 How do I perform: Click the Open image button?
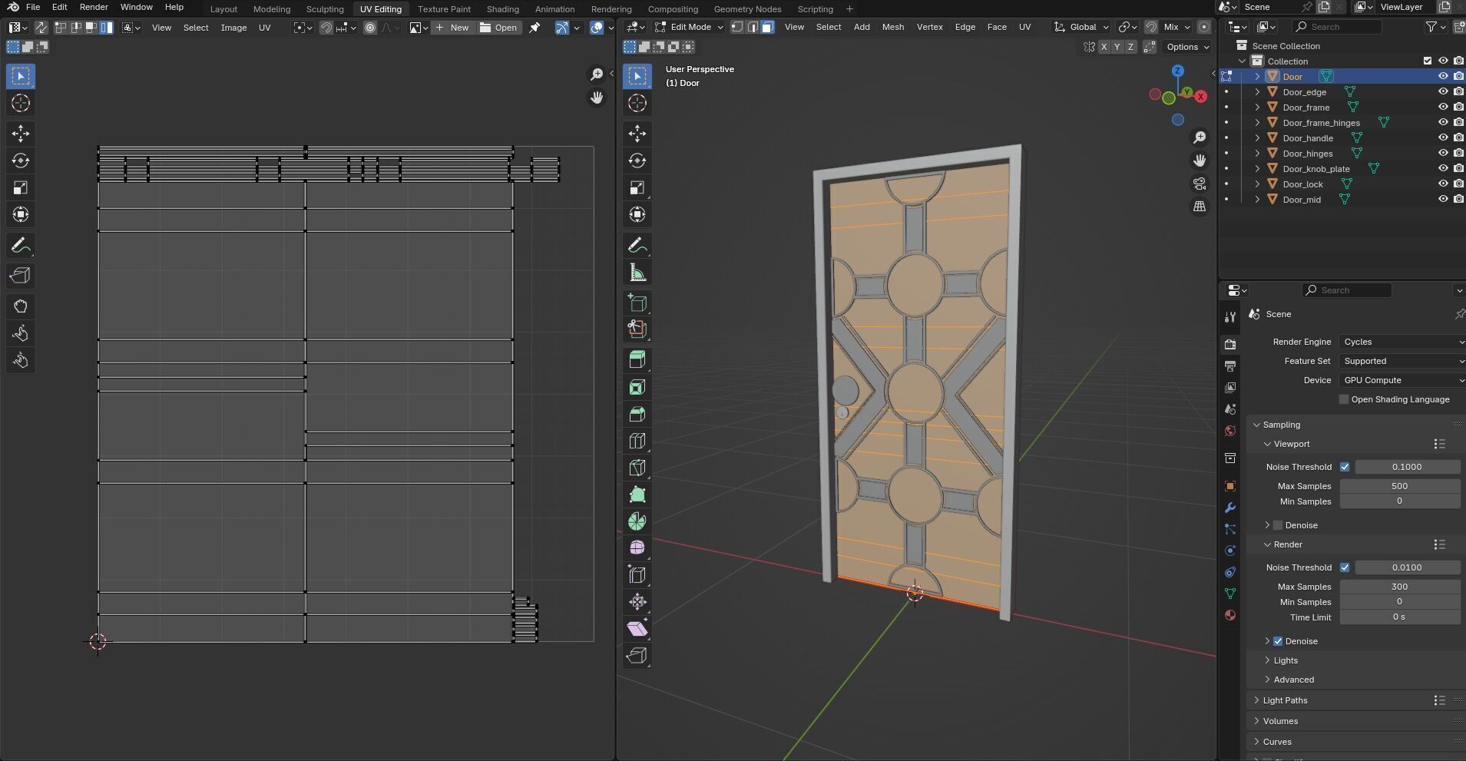click(x=498, y=28)
